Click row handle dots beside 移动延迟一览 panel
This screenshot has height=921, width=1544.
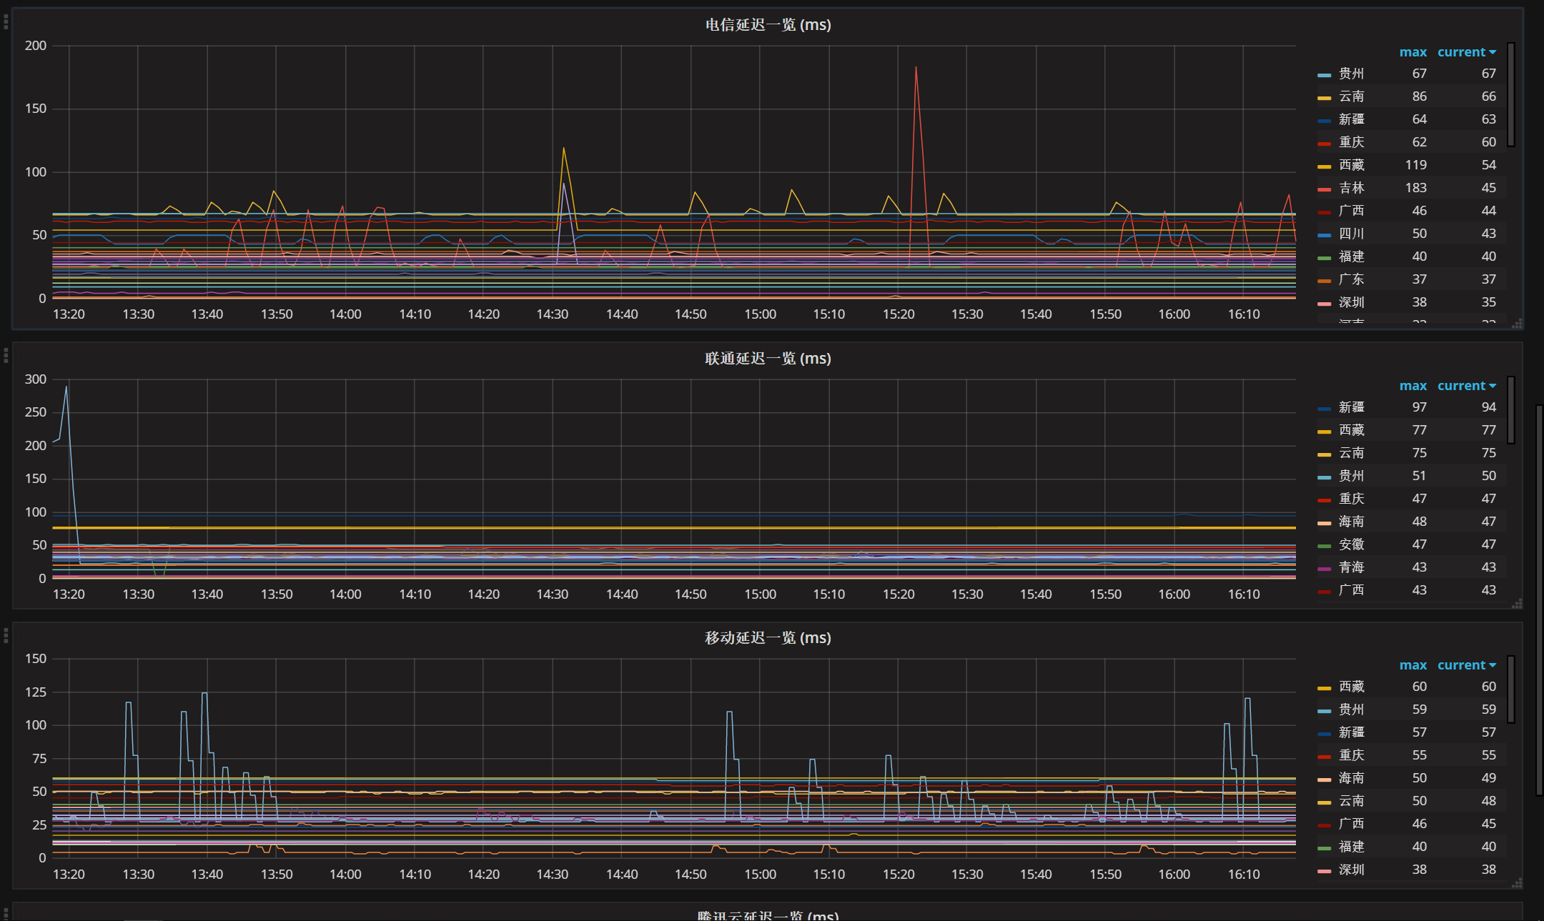click(x=6, y=634)
